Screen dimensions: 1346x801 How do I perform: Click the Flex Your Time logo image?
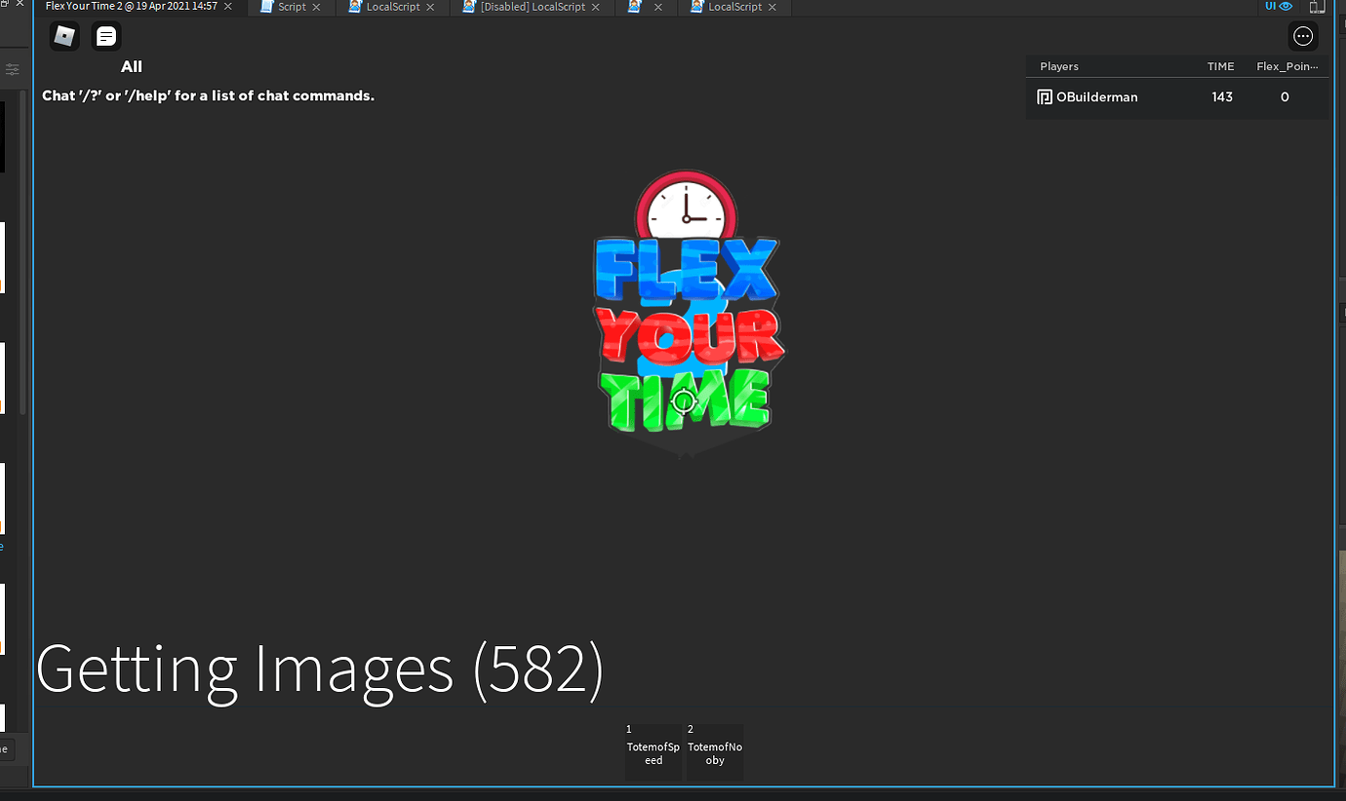(687, 314)
